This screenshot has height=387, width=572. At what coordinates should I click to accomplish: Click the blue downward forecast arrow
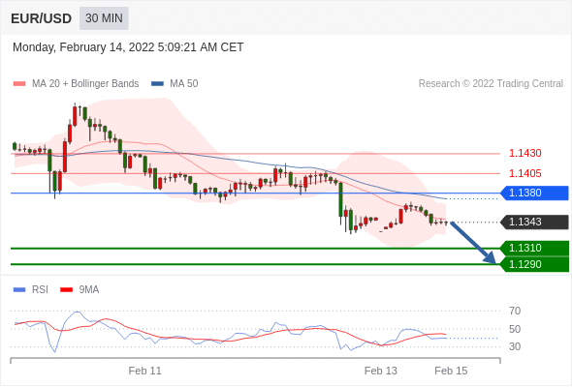(x=473, y=243)
